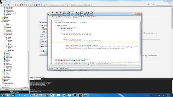
Task: Open Skype from the Windows taskbar
Action: pos(19,95)
